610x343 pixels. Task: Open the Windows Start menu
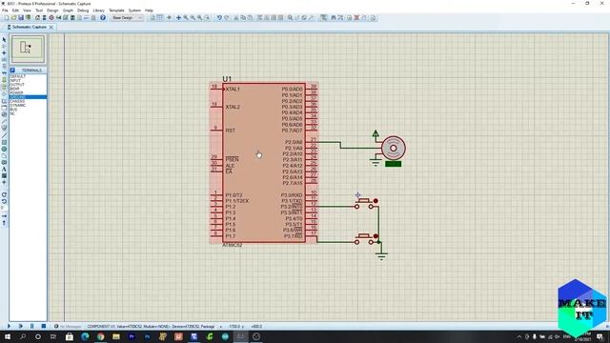click(7, 336)
